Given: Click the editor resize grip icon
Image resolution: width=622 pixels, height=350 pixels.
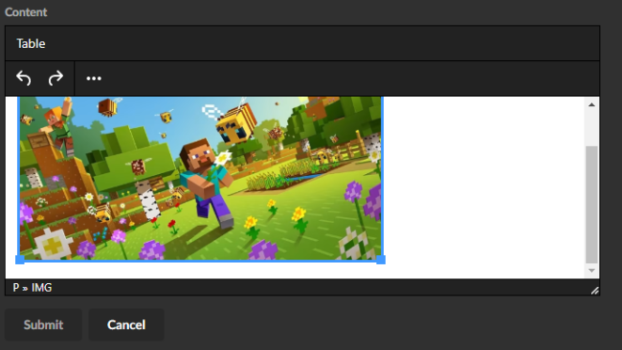Looking at the screenshot, I should coord(594,291).
